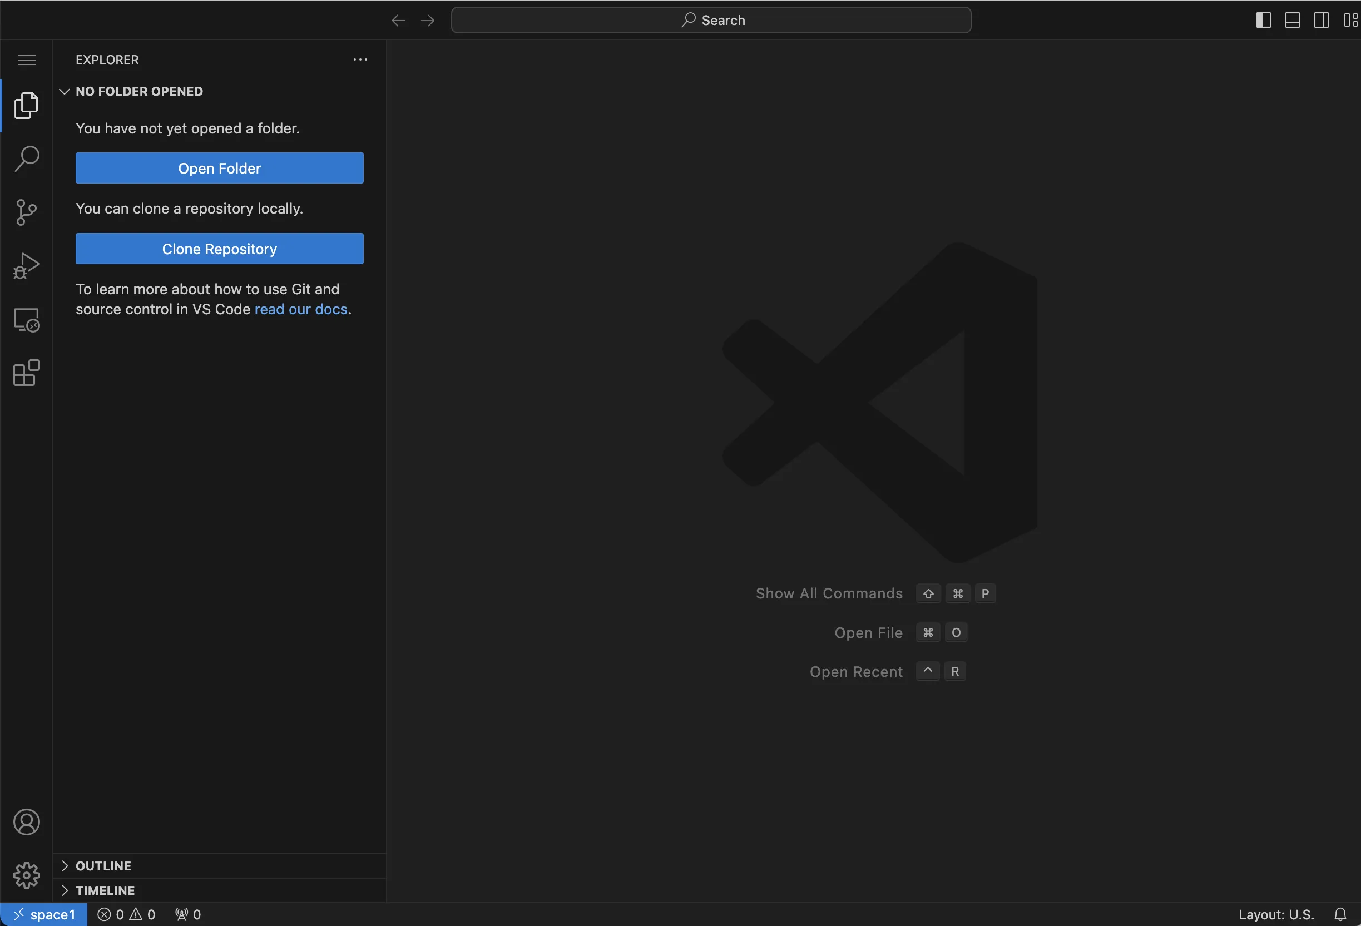This screenshot has width=1361, height=926.
Task: Open the Accounts menu icon
Action: pos(26,823)
